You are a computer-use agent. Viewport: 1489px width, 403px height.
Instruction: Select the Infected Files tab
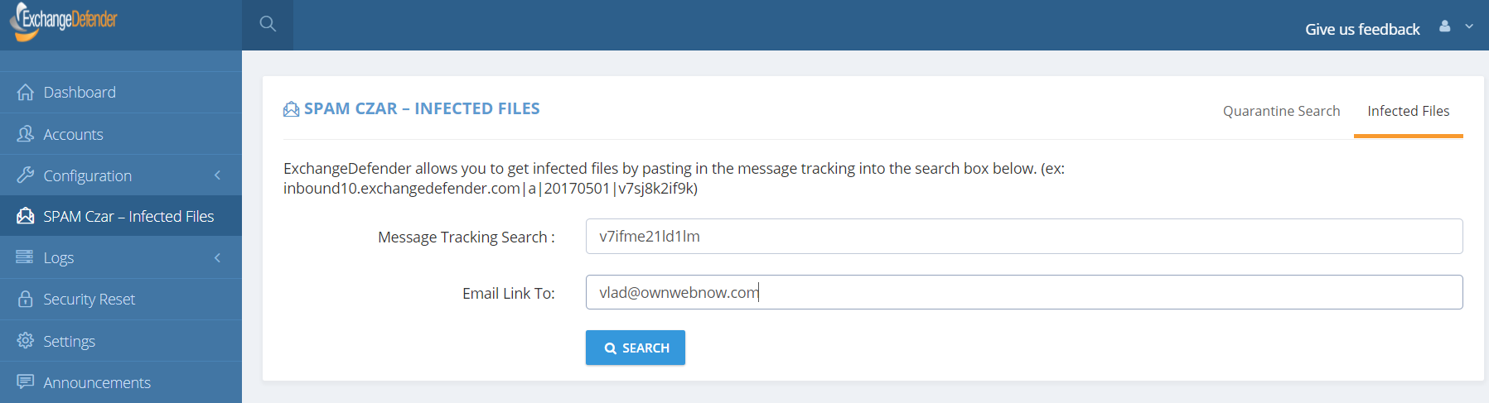1408,111
